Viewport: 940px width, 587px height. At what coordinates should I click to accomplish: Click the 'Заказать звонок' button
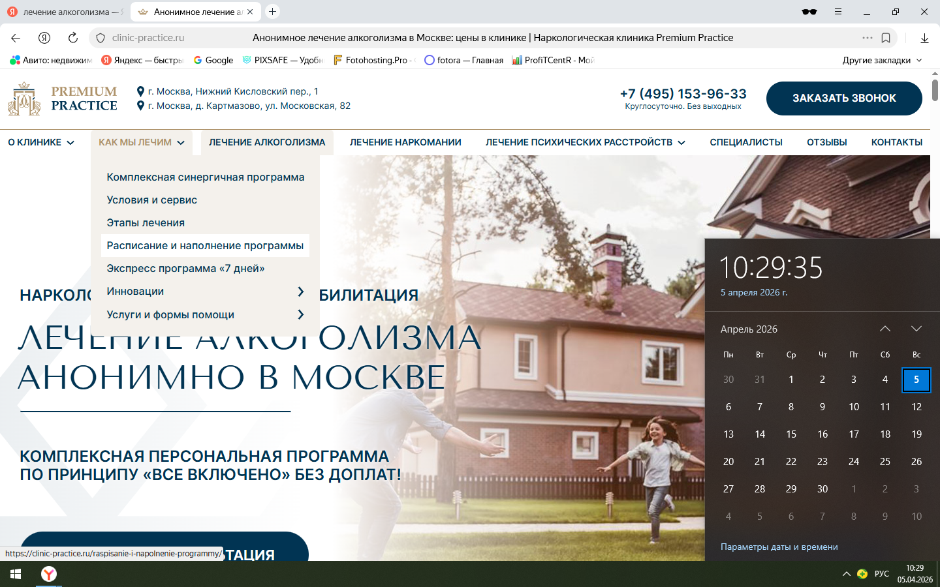(844, 98)
